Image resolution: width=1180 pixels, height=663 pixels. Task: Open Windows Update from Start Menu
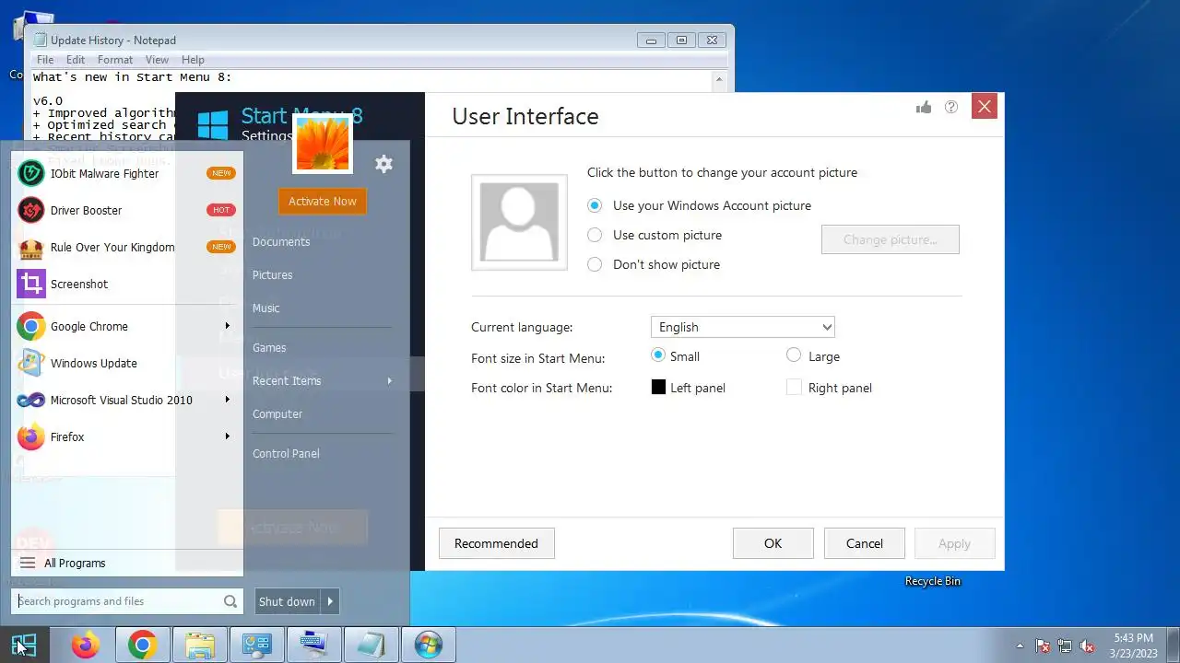(x=127, y=363)
